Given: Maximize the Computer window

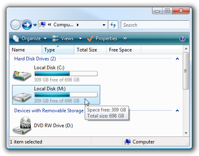Looking at the screenshot, I should point(167,11).
